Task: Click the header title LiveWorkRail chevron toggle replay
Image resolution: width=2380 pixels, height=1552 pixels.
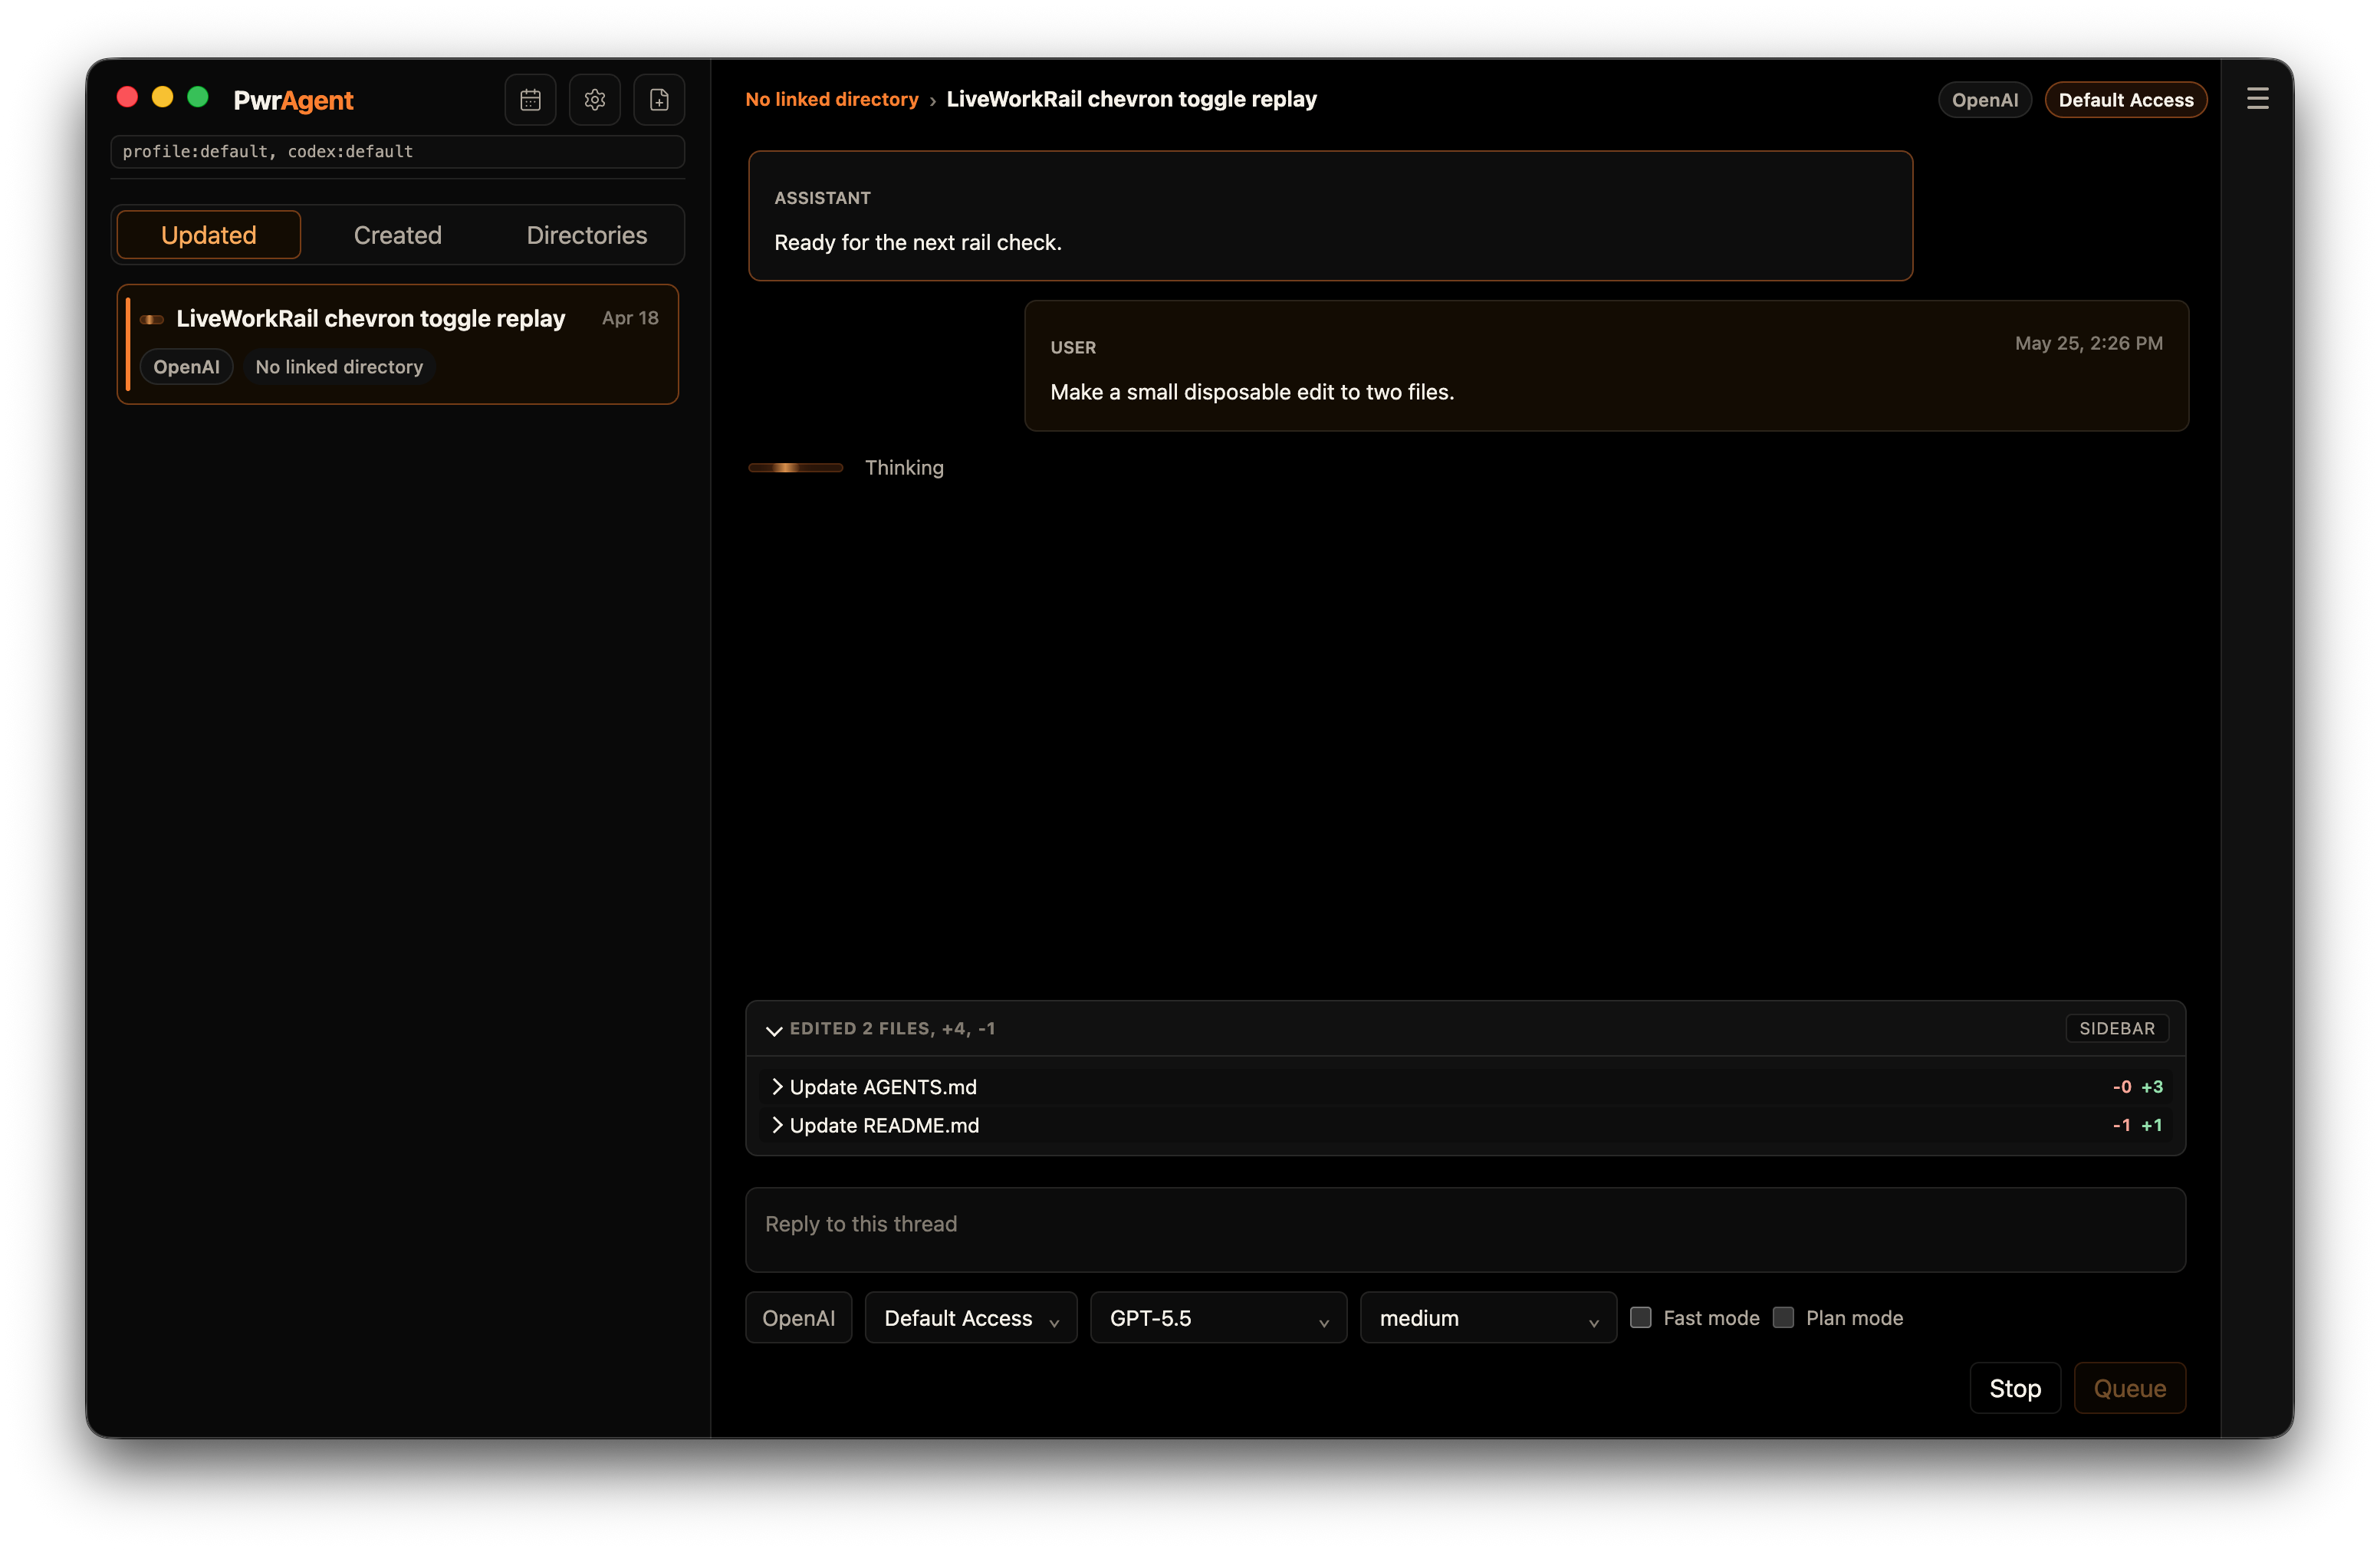Action: click(1131, 99)
